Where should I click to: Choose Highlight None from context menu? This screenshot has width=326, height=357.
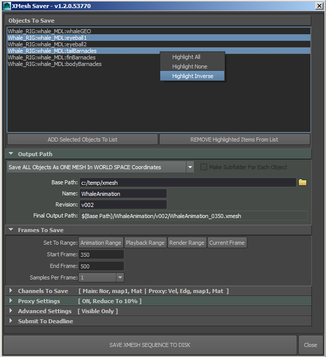189,66
